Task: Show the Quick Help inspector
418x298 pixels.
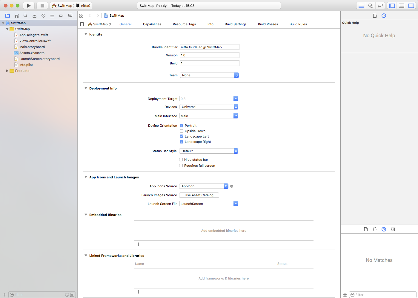Action: 384,16
